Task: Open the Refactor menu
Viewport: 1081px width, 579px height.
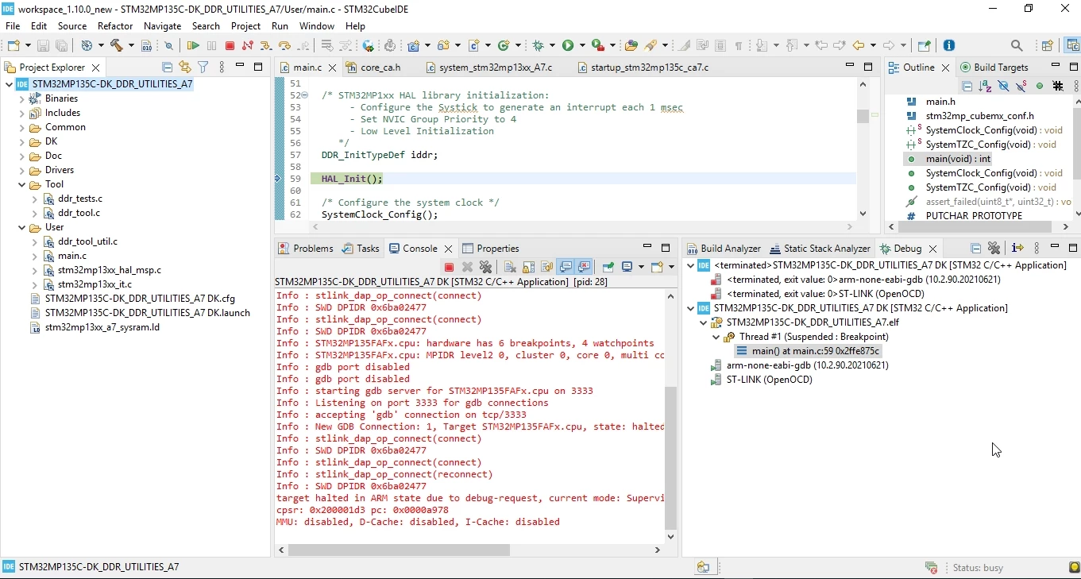Action: click(x=115, y=26)
